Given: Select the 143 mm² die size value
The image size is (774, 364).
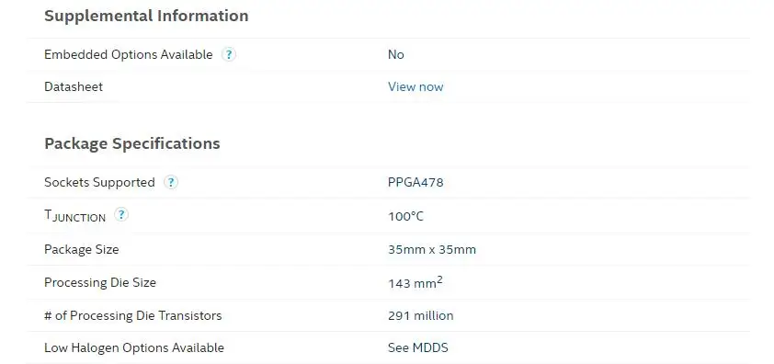Looking at the screenshot, I should [415, 282].
